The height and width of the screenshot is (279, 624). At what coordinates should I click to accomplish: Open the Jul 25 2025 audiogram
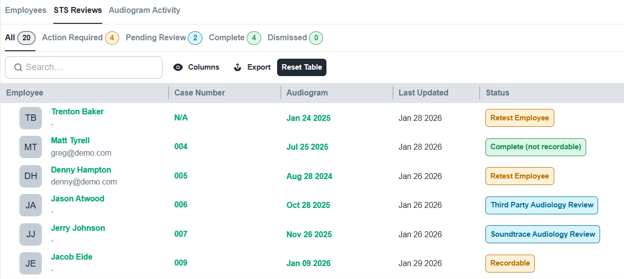pos(307,147)
